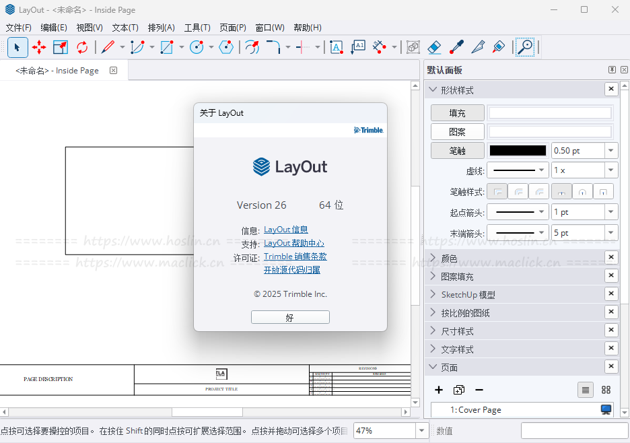Choose the Label tool icon
The width and height of the screenshot is (630, 443).
[x=357, y=47]
